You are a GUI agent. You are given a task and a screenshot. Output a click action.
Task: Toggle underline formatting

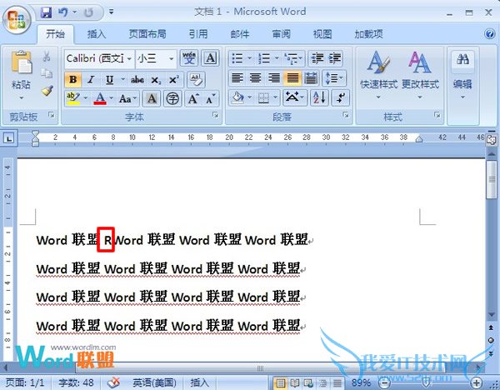point(110,80)
